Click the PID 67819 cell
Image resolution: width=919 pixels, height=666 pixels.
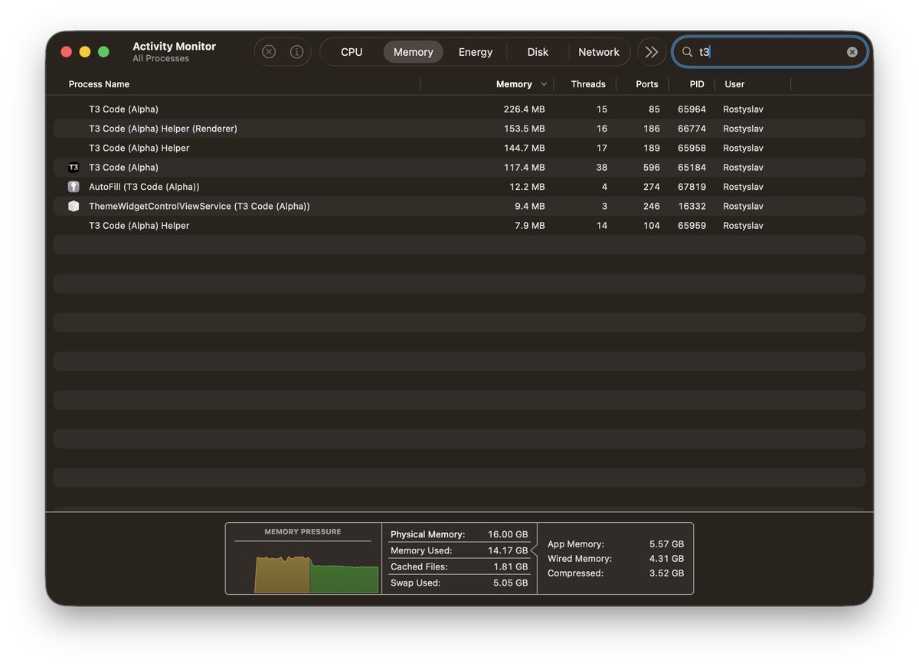point(692,187)
